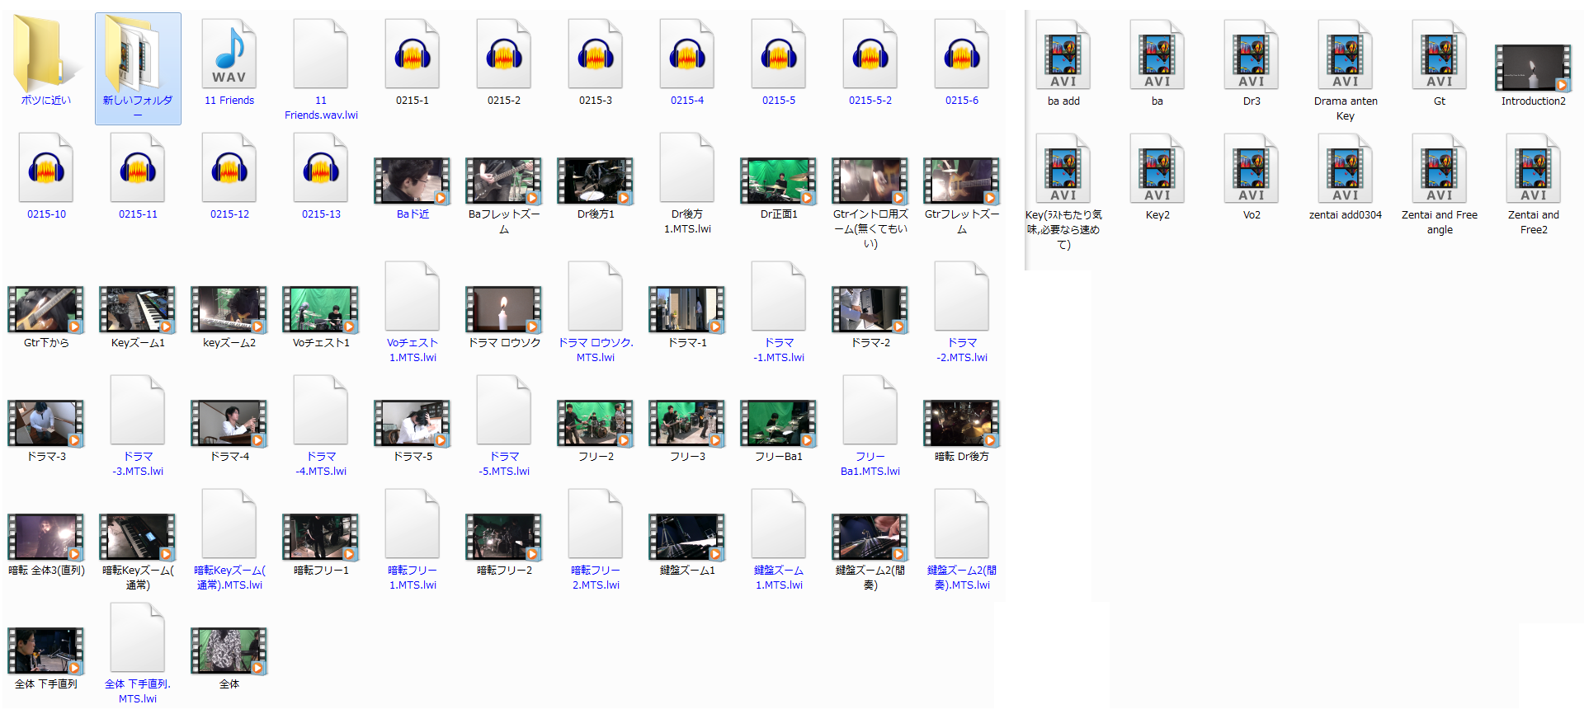1584x714 pixels.
Task: Click the 0215-1 Audacity project icon
Action: point(412,54)
